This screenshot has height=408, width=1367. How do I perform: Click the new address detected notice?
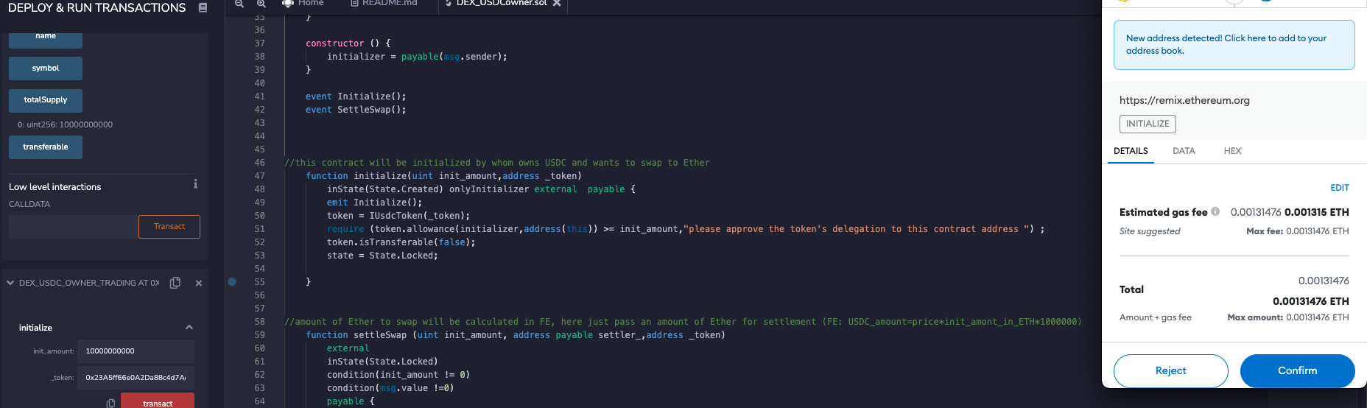pos(1234,45)
